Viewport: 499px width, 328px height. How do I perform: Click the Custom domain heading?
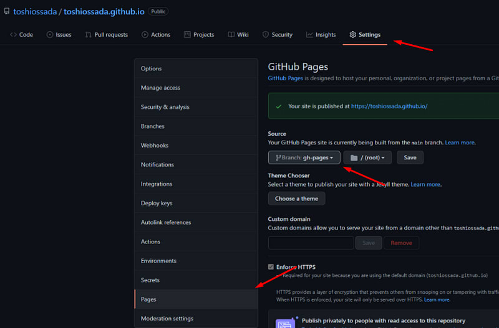click(289, 219)
